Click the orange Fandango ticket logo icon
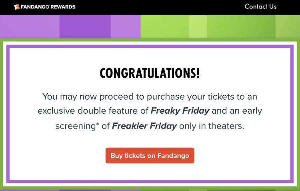 pos(17,7)
